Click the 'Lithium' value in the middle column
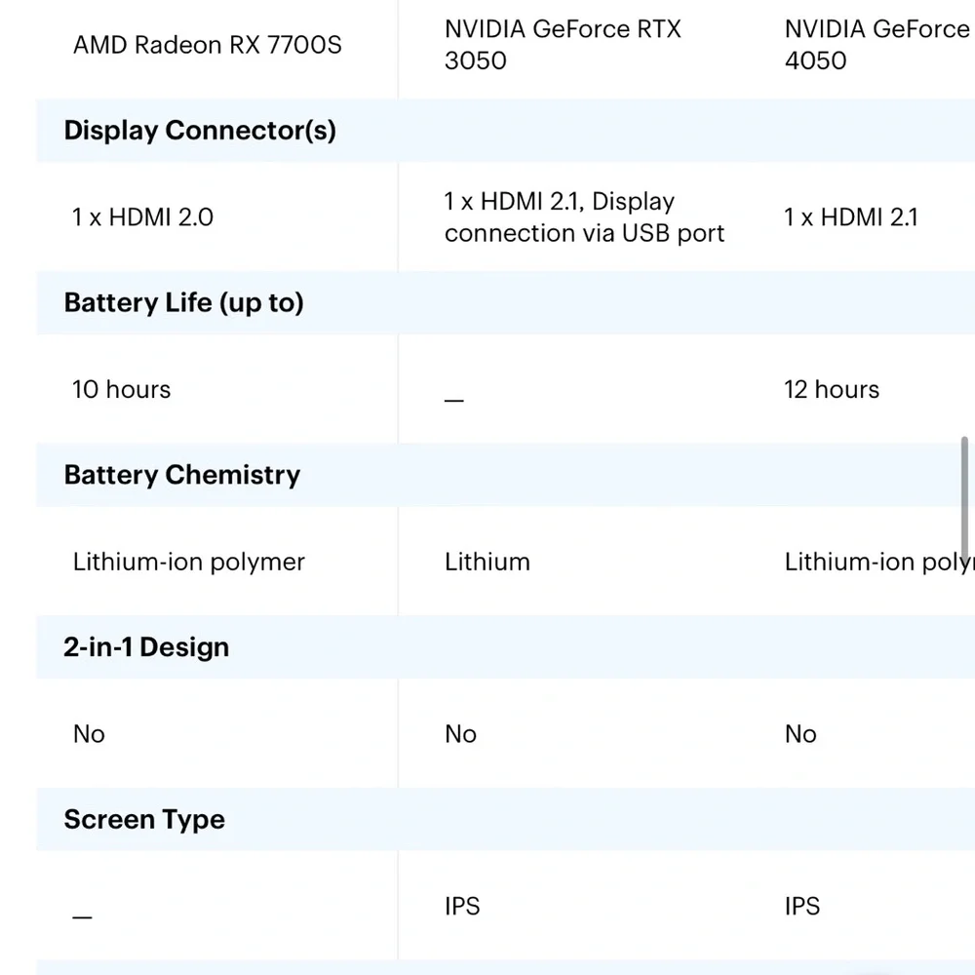This screenshot has width=975, height=975. pyautogui.click(x=487, y=562)
